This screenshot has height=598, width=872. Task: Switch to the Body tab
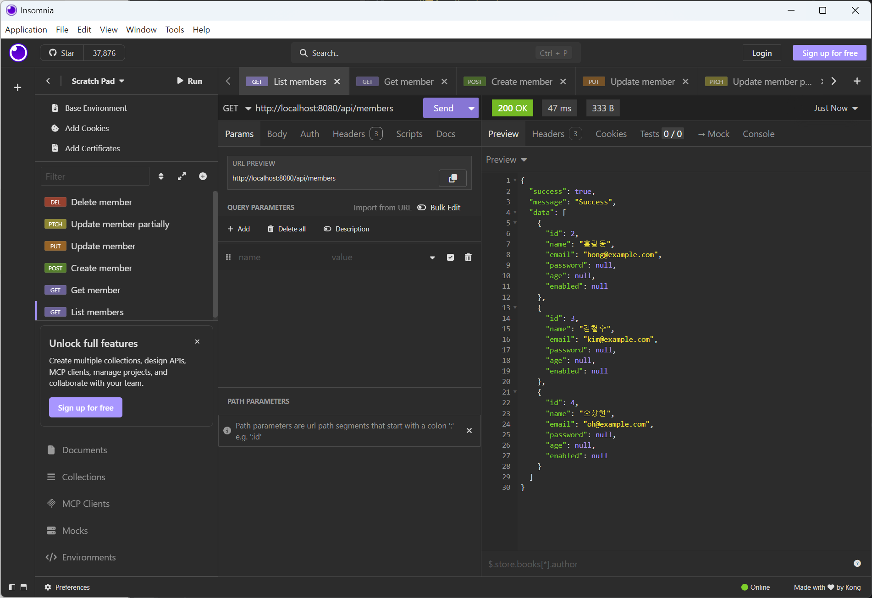(x=276, y=134)
